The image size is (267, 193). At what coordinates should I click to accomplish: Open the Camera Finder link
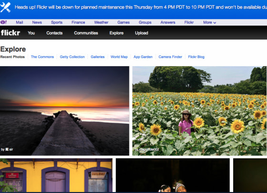pyautogui.click(x=170, y=57)
